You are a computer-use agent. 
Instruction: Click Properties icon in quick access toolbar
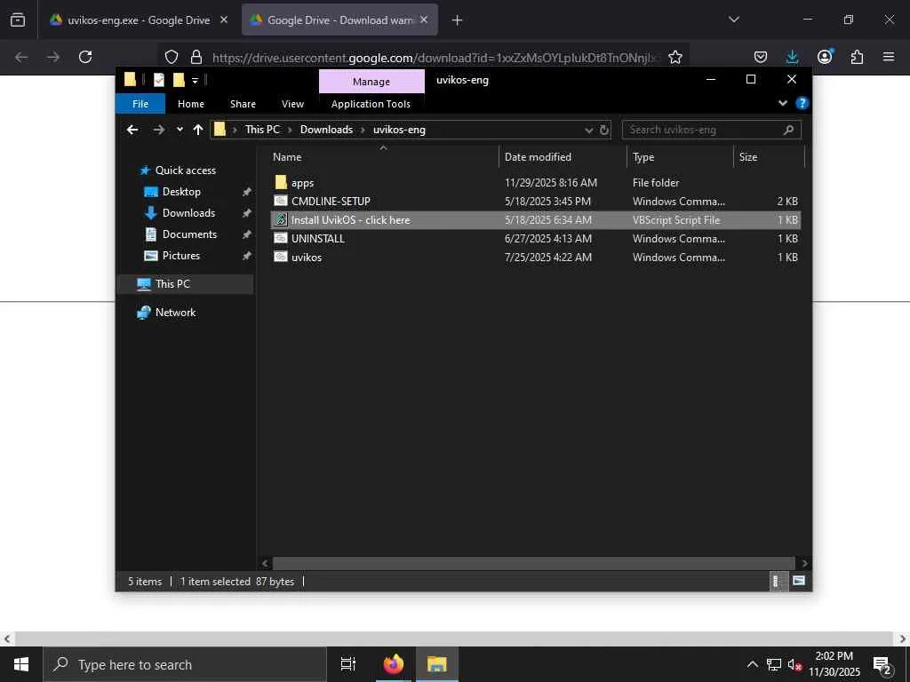click(158, 79)
